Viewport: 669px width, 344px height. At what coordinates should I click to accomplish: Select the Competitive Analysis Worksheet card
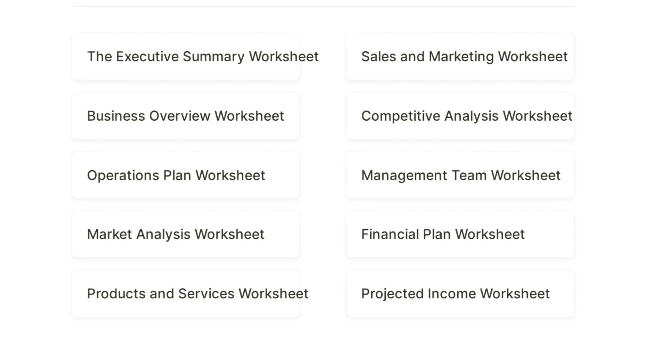[461, 115]
